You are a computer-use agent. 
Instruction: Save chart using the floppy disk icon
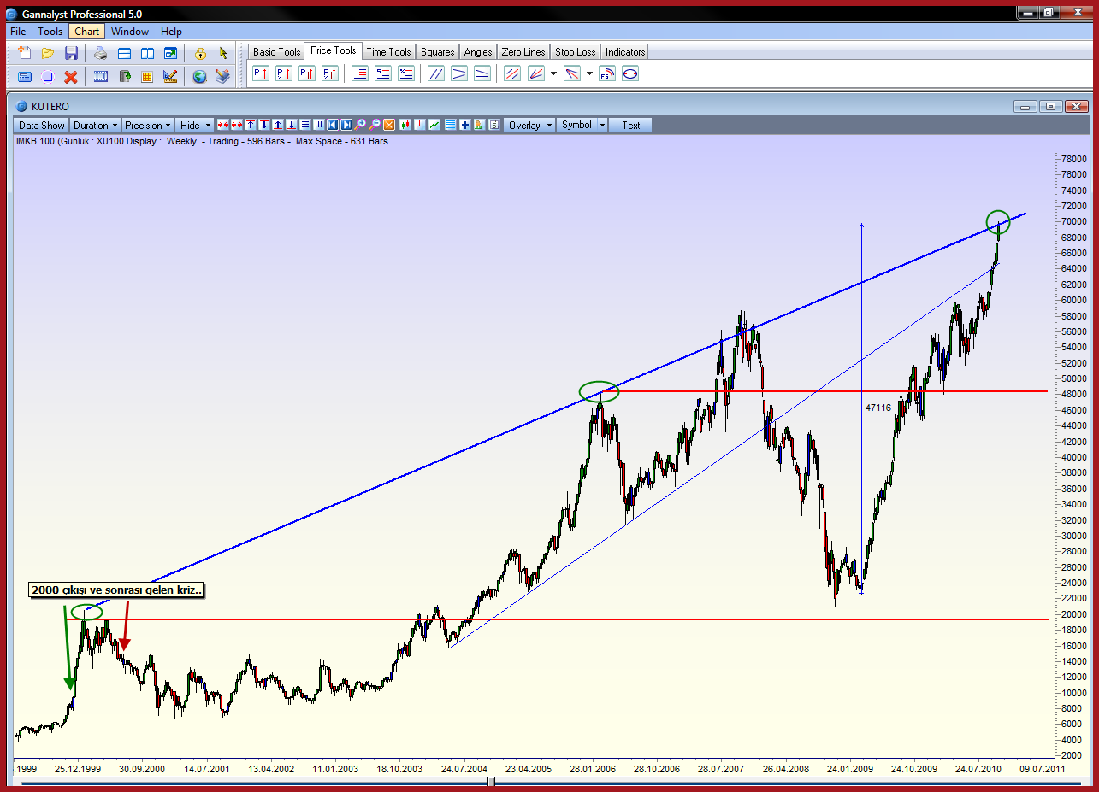(x=72, y=53)
